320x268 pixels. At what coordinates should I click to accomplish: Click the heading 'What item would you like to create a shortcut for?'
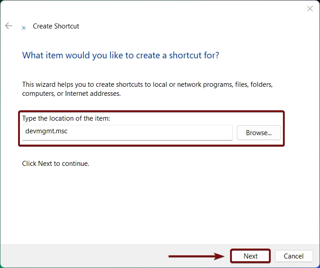tap(121, 55)
